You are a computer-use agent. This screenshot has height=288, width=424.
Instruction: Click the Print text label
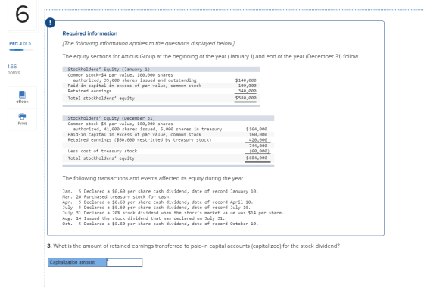click(x=22, y=123)
